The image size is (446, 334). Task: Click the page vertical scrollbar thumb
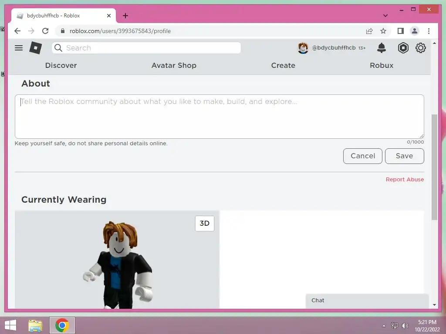434,167
